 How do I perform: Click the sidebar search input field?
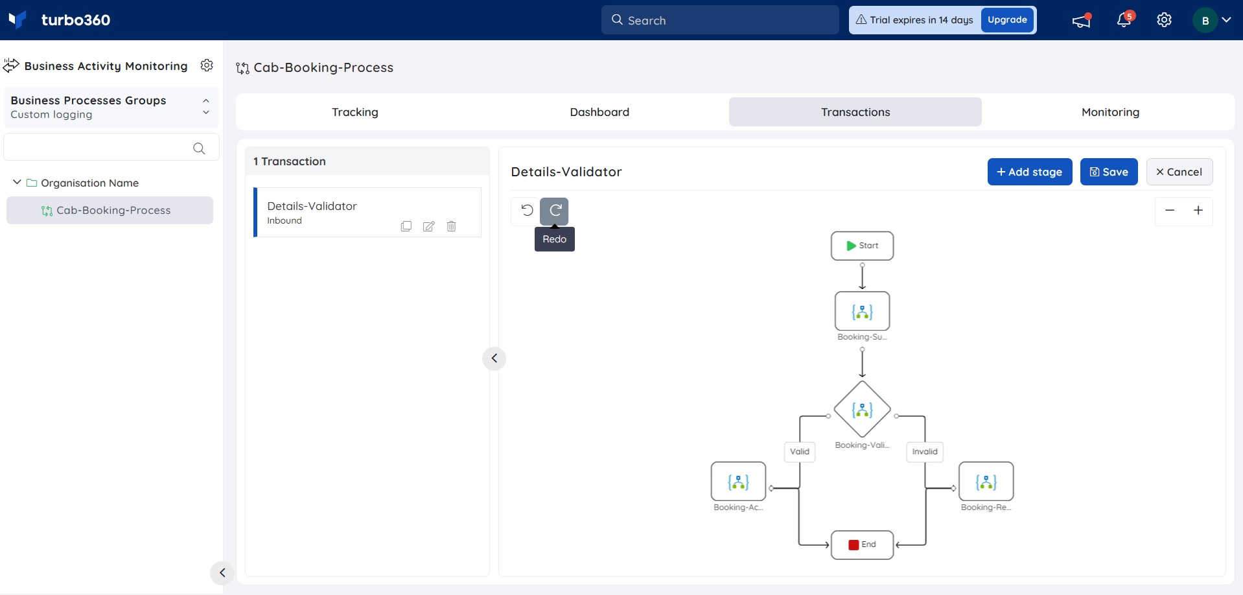click(x=111, y=148)
